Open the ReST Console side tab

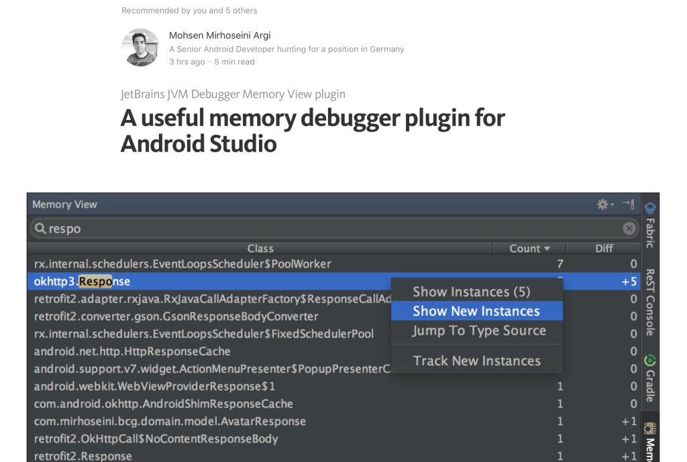pos(650,302)
